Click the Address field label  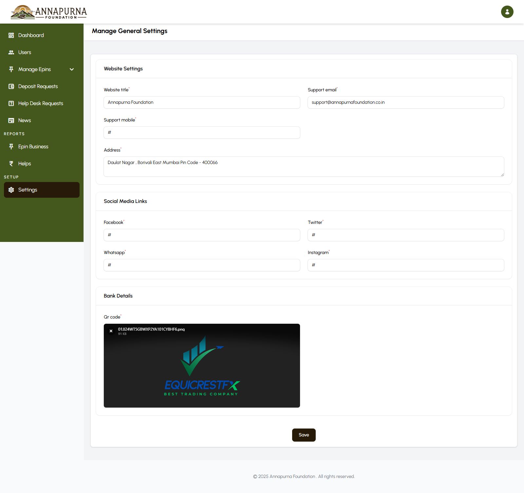(112, 150)
